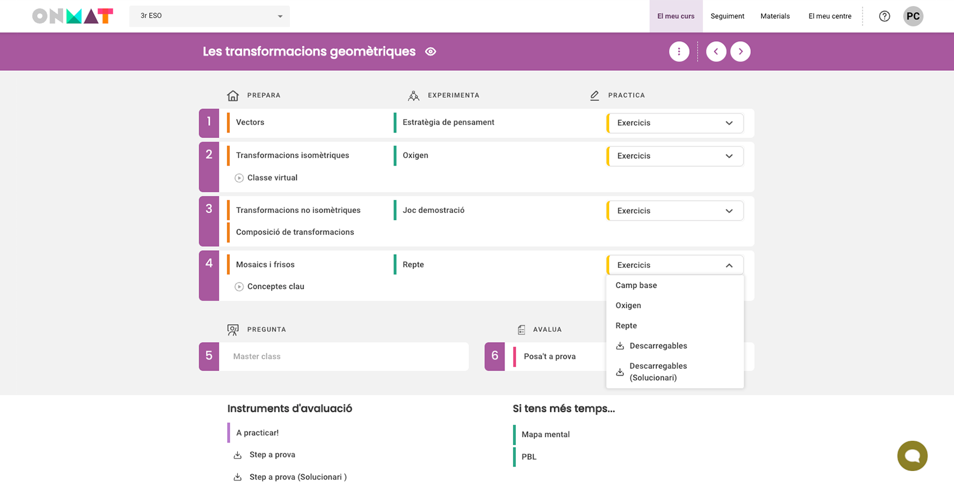Open the help question mark icon

884,16
